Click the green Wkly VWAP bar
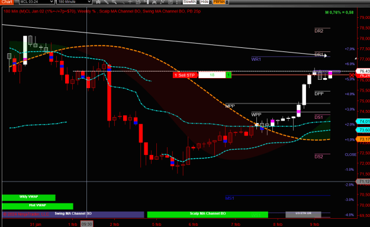This screenshot has height=227, width=370. pyautogui.click(x=28, y=197)
